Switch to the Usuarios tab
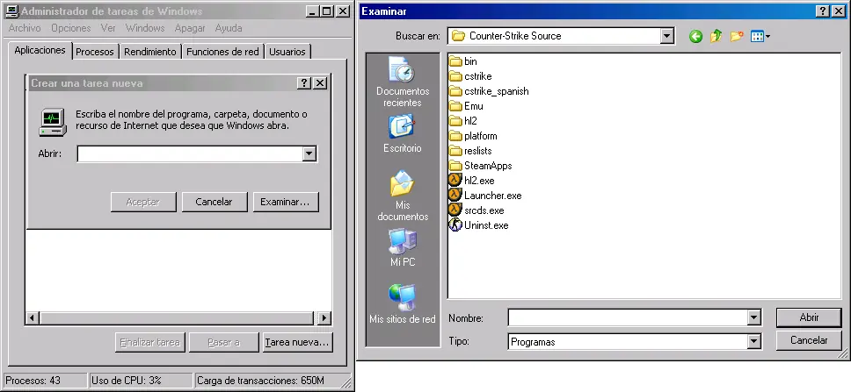The width and height of the screenshot is (851, 392). point(287,52)
